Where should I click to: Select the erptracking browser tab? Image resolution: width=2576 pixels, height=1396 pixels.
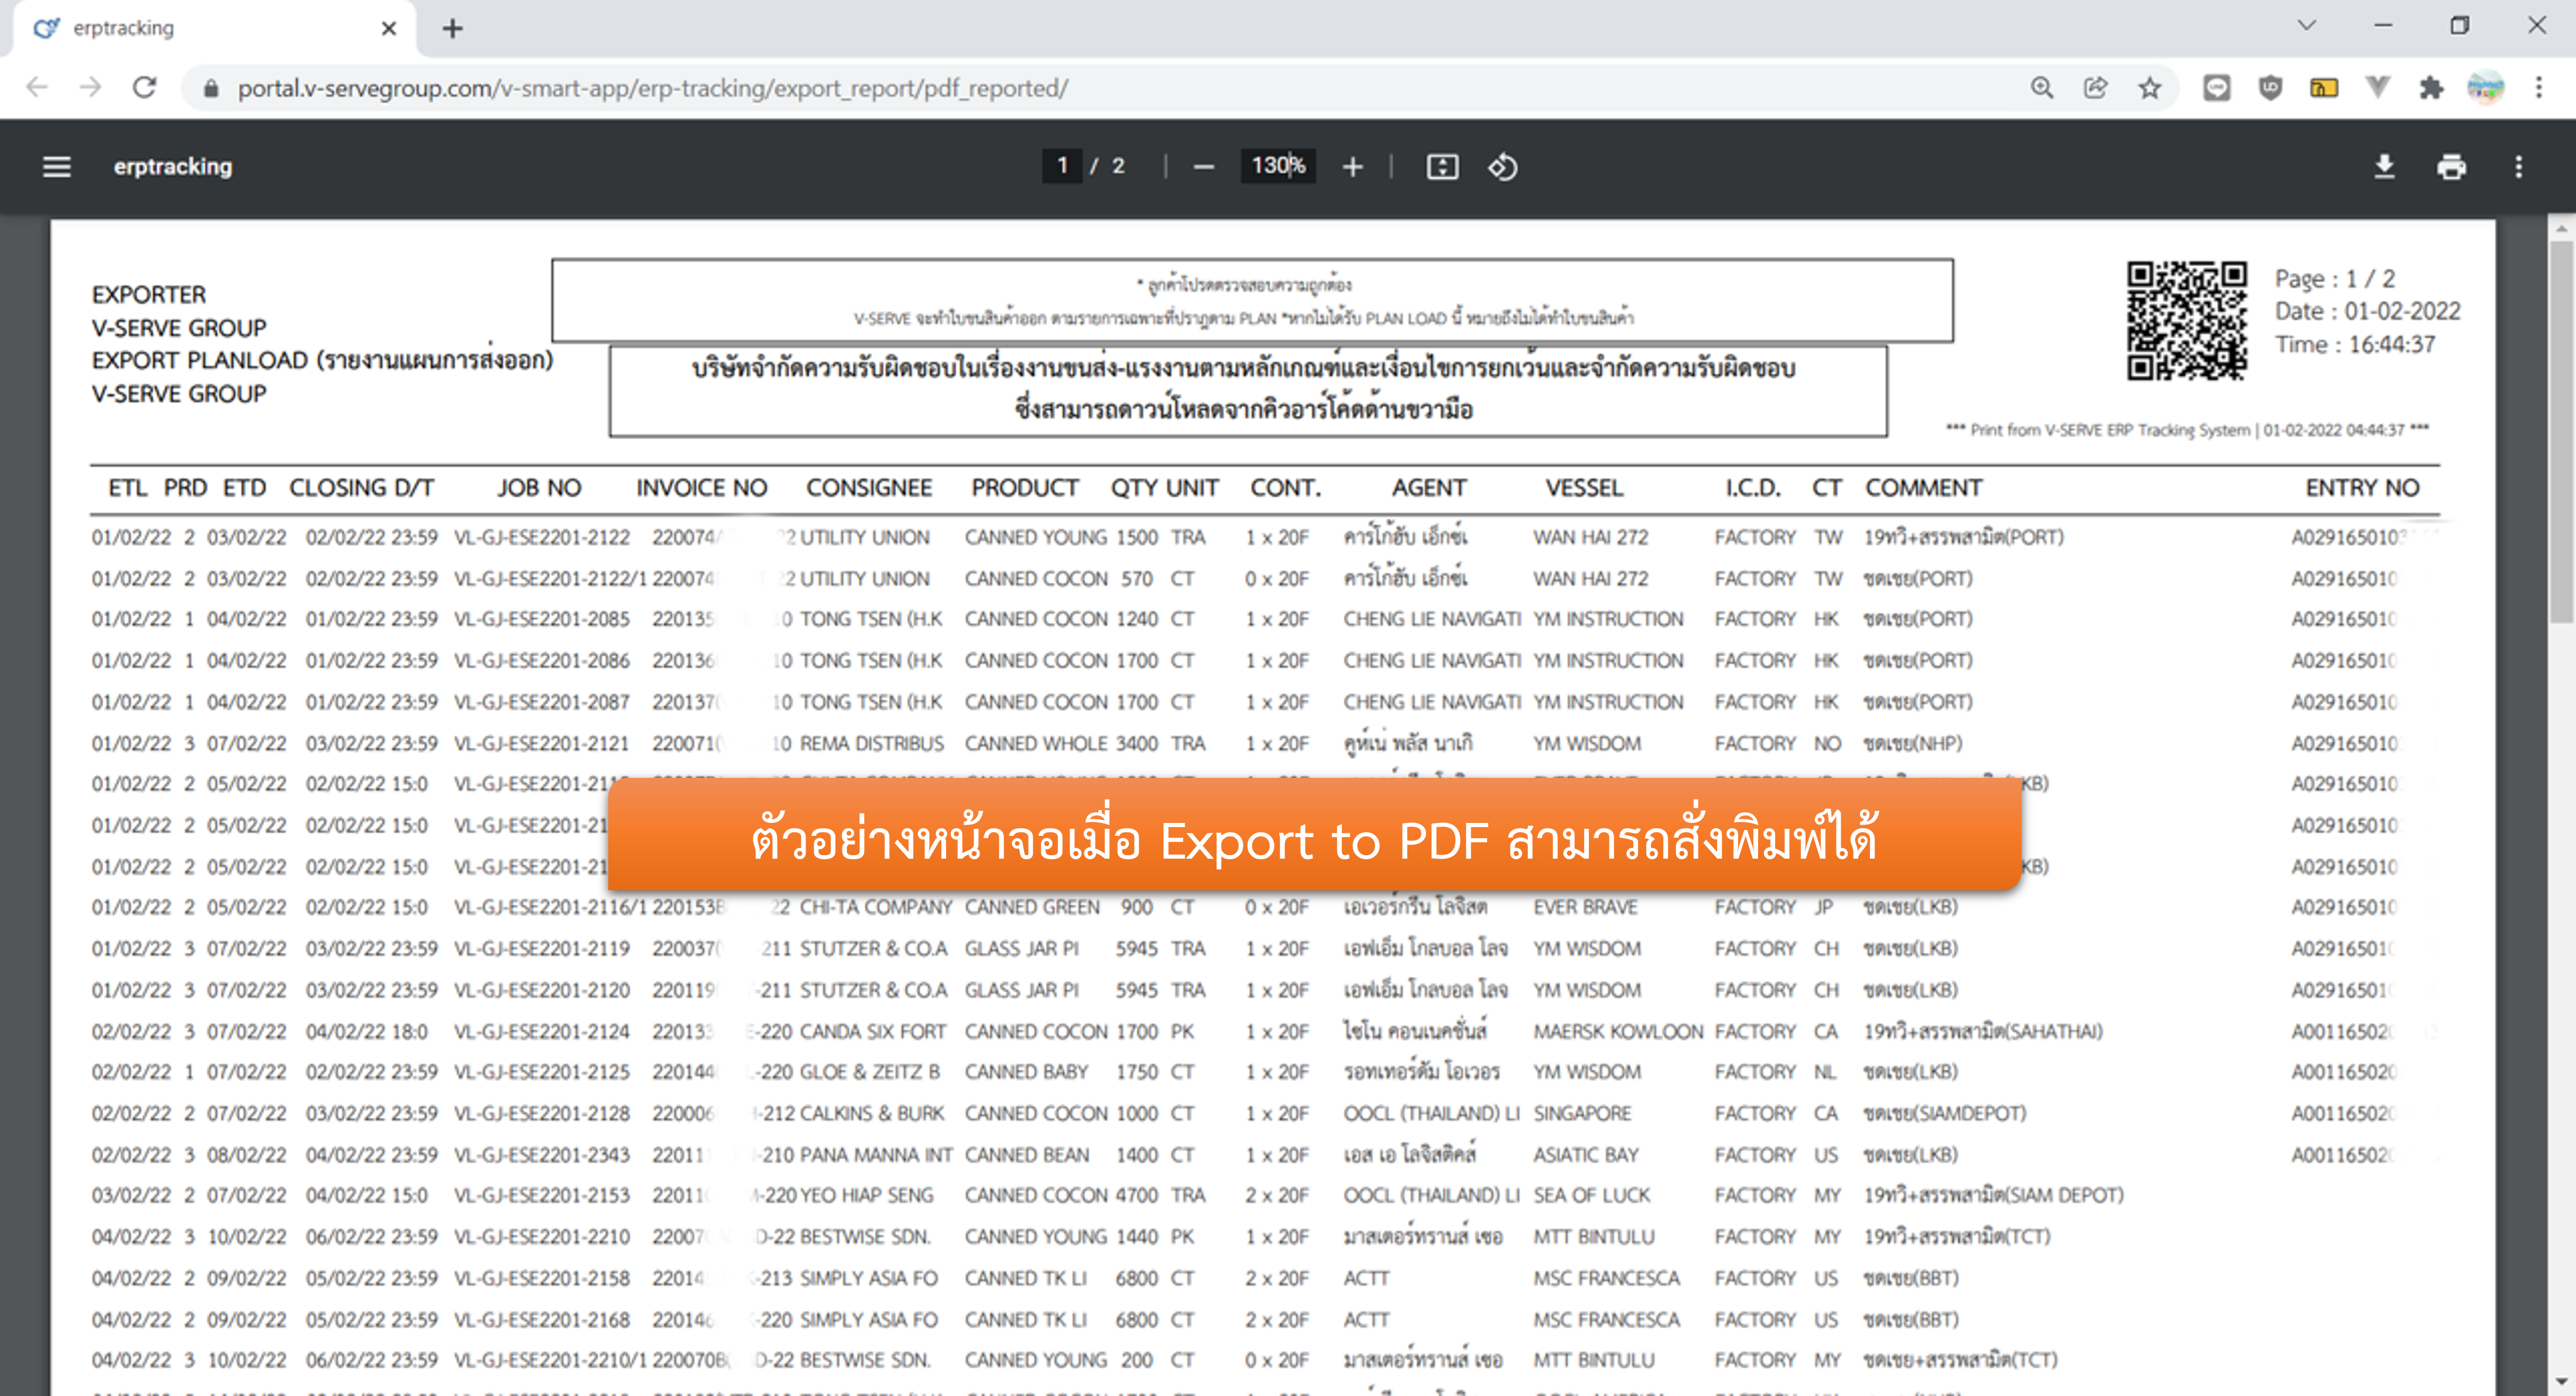215,28
